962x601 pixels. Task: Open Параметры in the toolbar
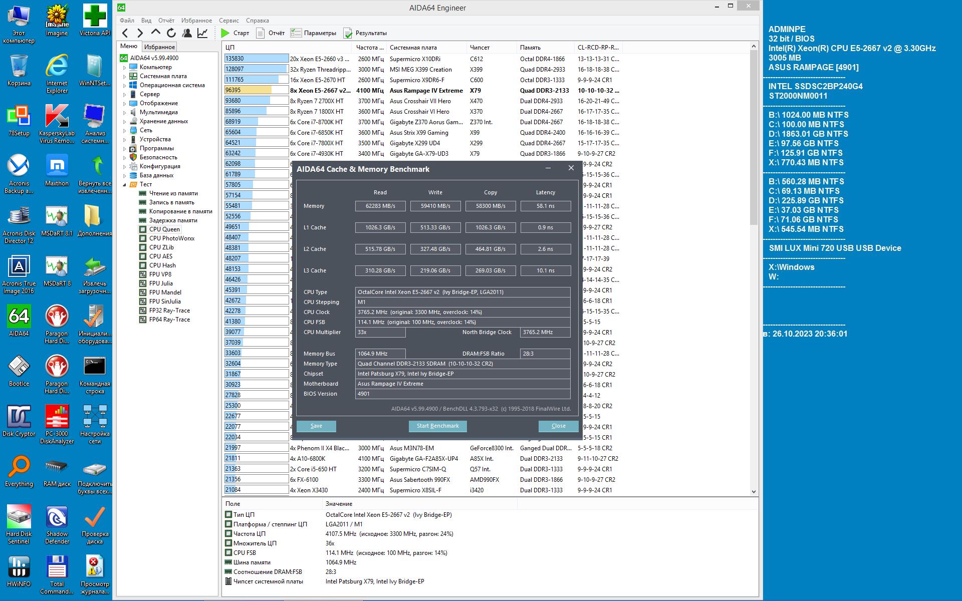pyautogui.click(x=313, y=33)
